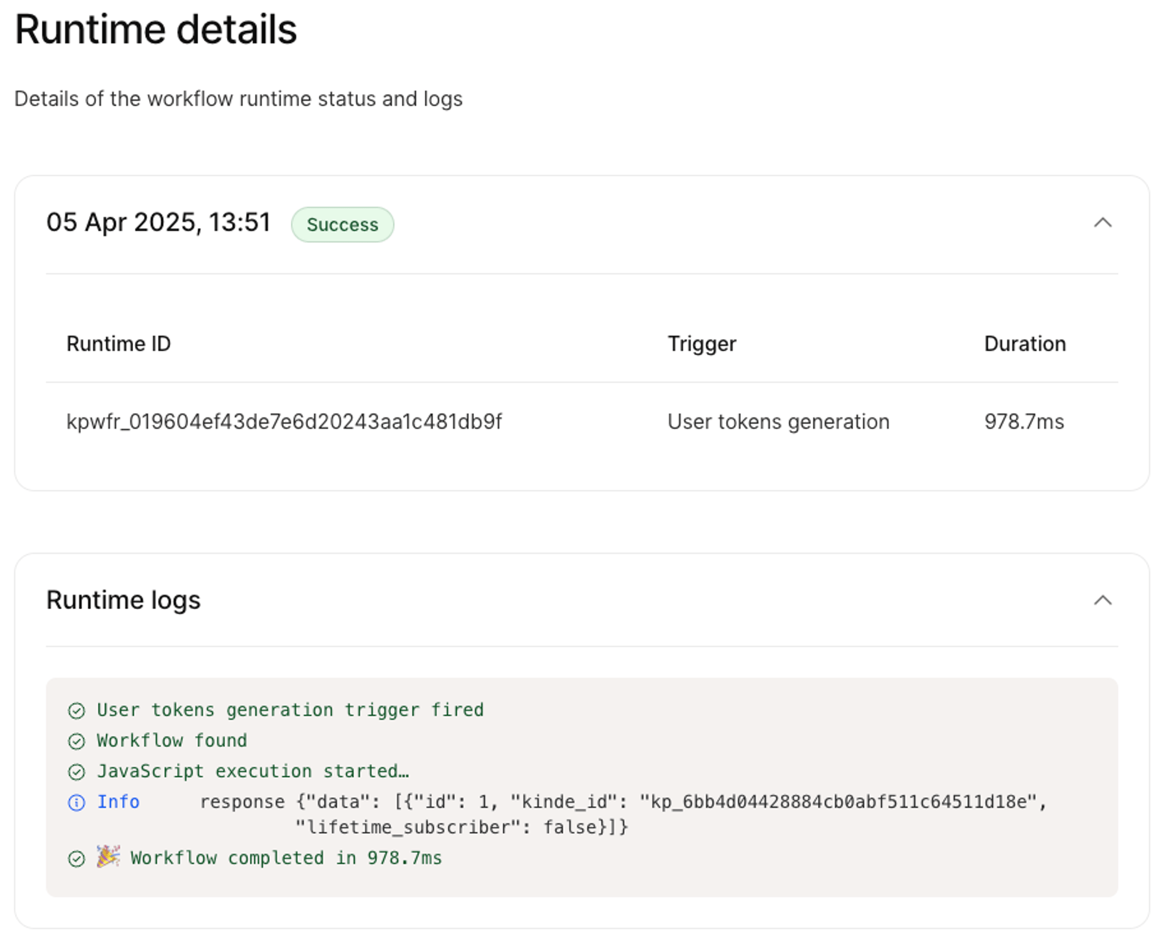The width and height of the screenshot is (1163, 947).
Task: Click the green Success status badge
Action: click(342, 225)
